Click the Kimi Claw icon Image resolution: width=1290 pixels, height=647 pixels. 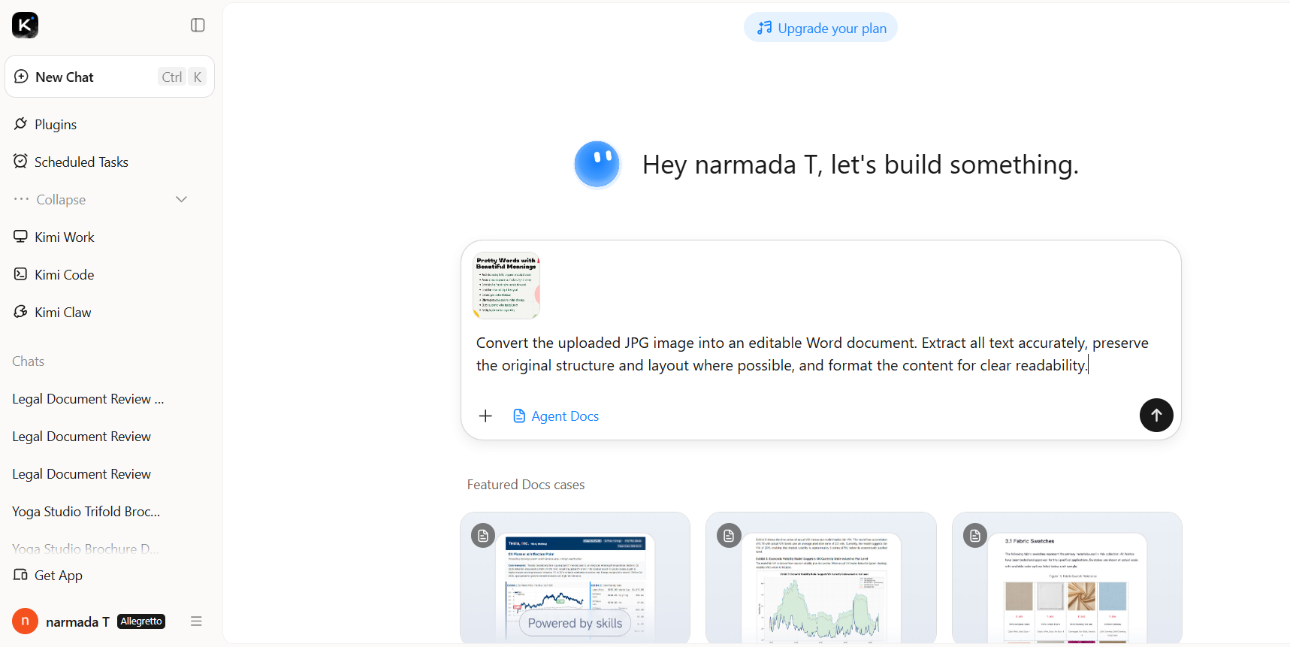[20, 311]
